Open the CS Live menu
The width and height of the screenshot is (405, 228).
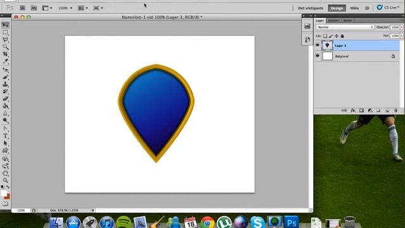388,8
